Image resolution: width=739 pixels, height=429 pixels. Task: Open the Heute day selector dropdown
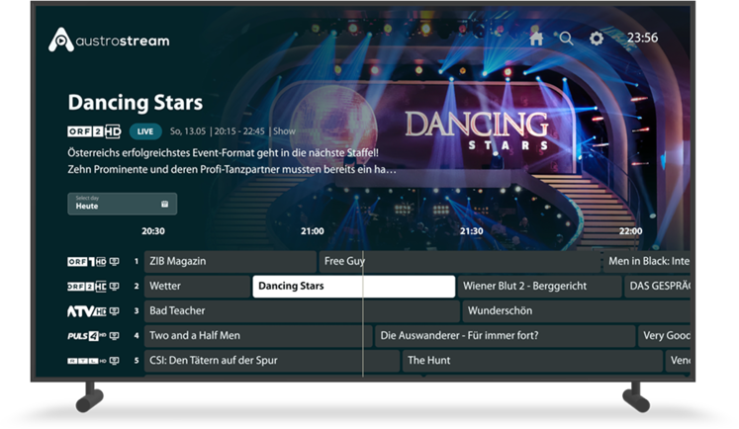click(x=122, y=204)
